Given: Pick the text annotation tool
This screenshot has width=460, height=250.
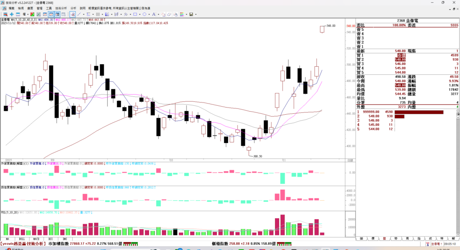Looking at the screenshot, I should point(154,14).
